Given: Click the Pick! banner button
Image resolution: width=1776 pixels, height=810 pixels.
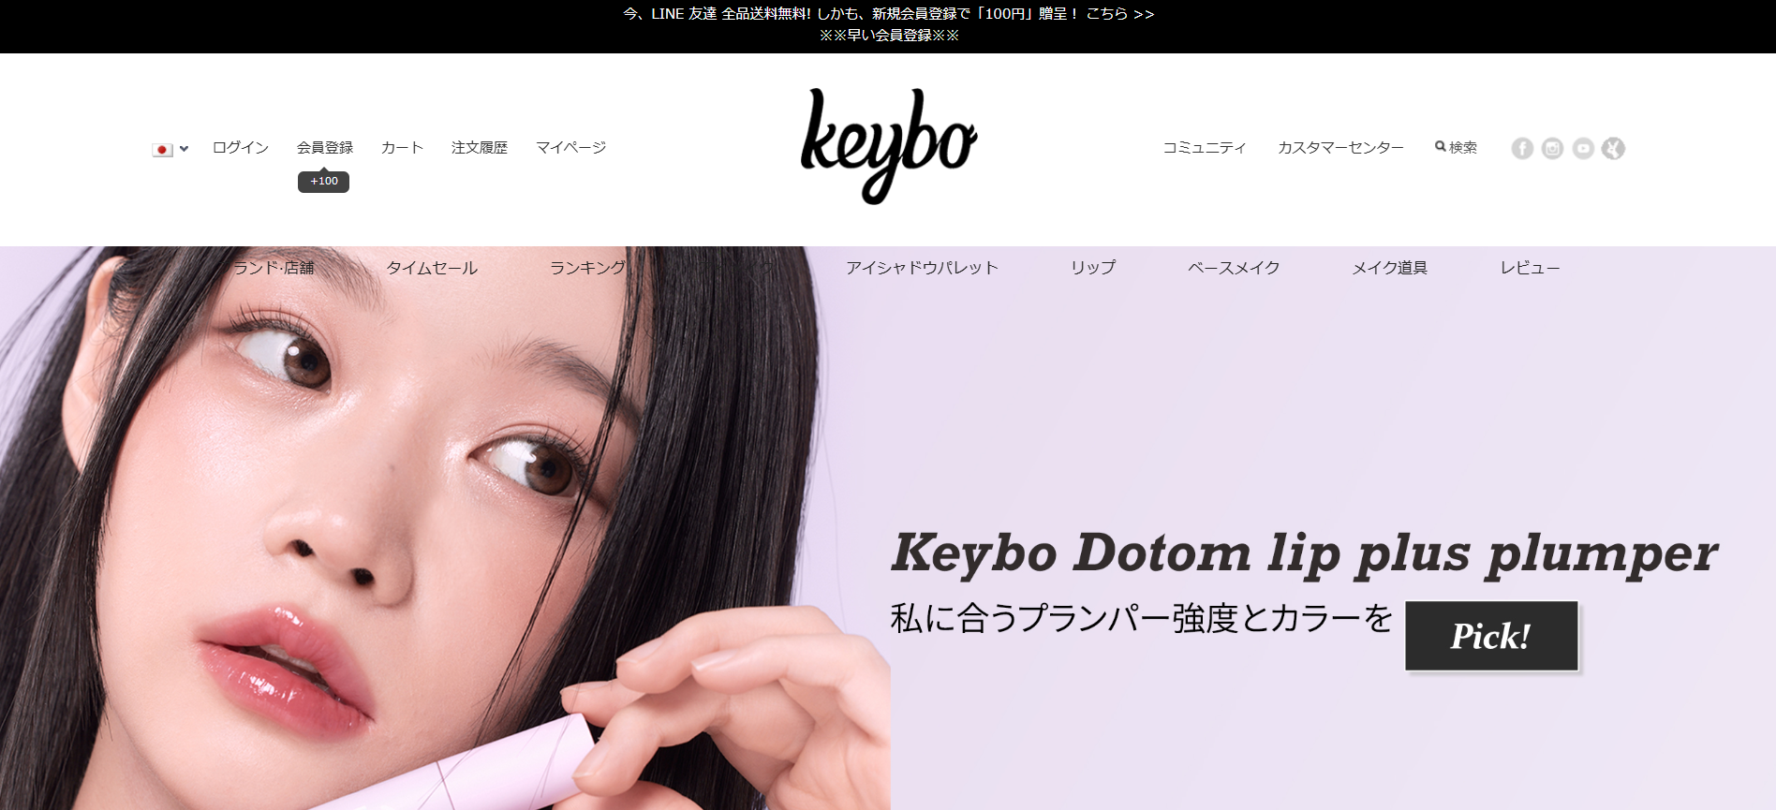Looking at the screenshot, I should 1491,636.
